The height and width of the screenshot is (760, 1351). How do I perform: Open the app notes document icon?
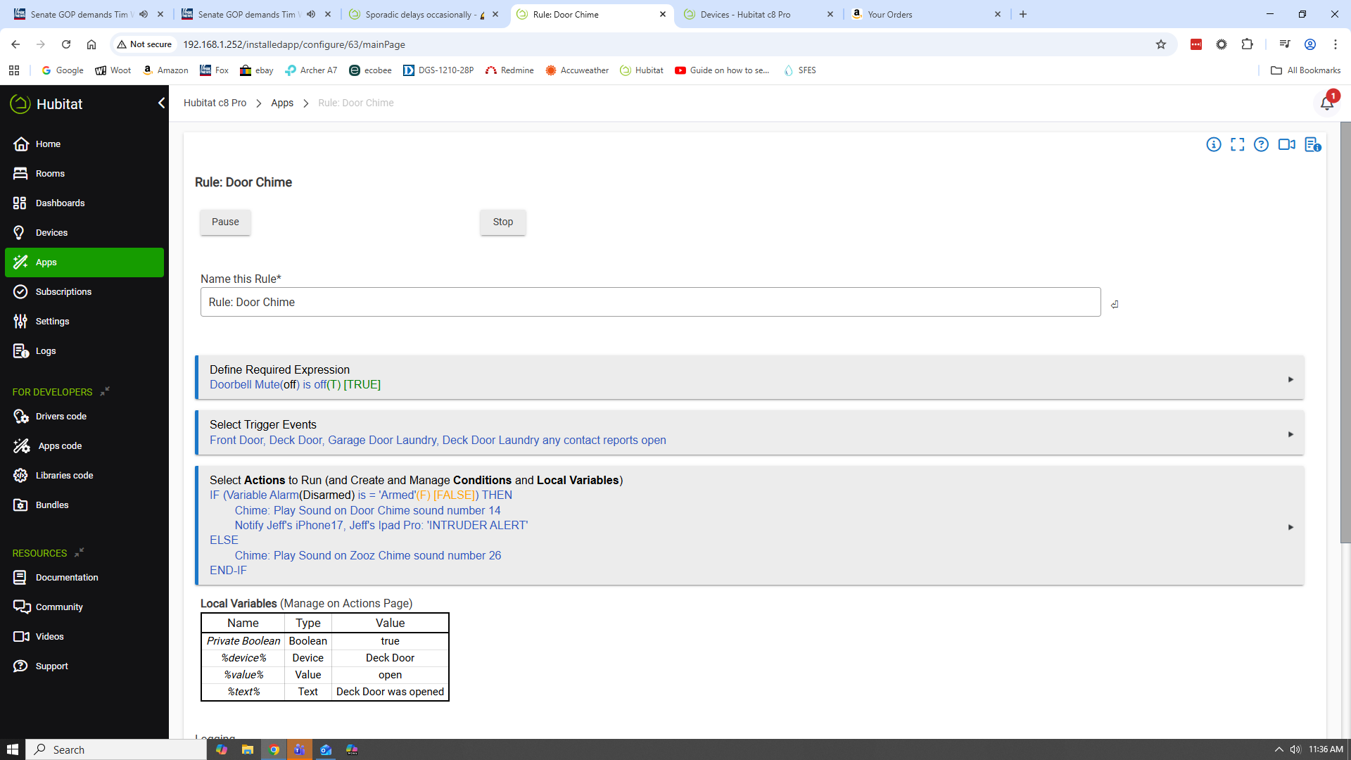click(1312, 145)
